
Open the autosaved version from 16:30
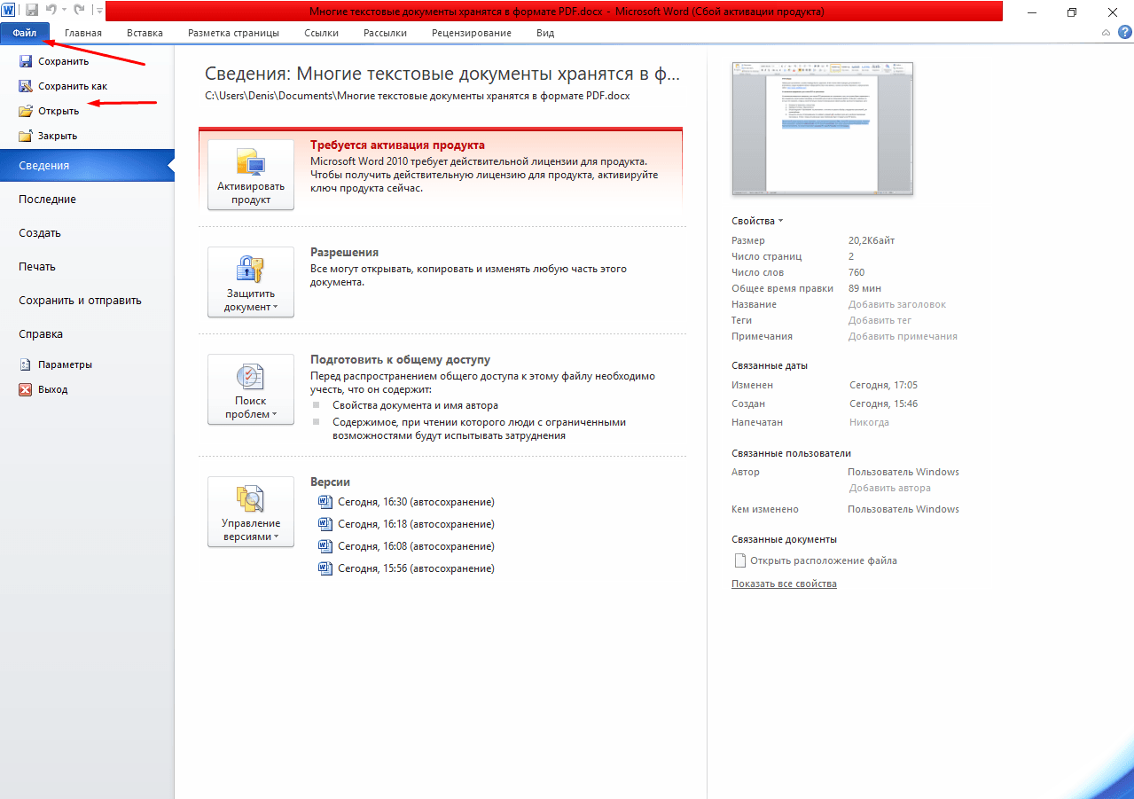406,502
